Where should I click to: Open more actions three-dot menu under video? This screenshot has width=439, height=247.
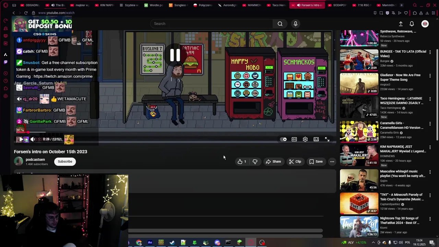332,162
